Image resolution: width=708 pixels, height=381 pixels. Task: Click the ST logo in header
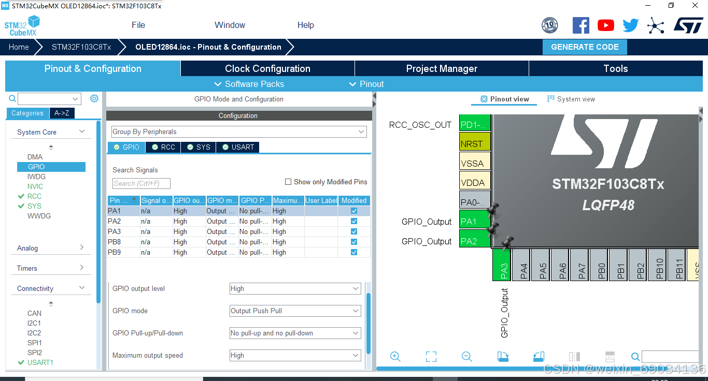688,25
